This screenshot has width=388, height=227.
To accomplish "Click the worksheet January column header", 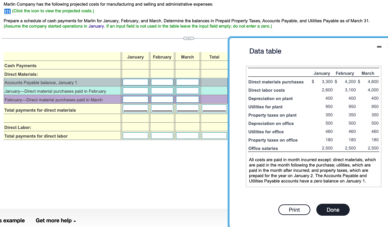I will [x=135, y=57].
